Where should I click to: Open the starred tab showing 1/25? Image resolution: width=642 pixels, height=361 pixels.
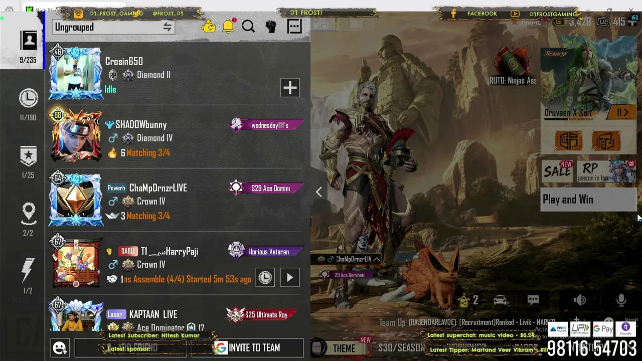[x=28, y=162]
